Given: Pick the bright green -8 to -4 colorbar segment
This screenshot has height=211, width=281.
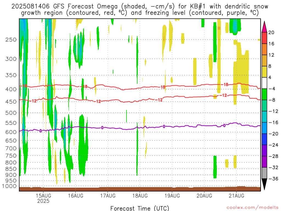Looking at the screenshot, I should 264,95.
